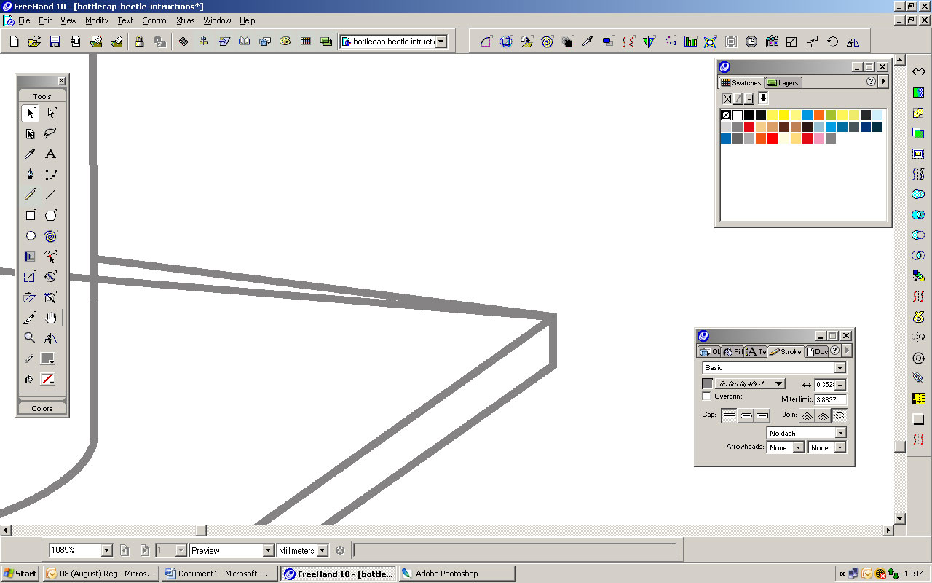
Task: Click inside the Miter limit field
Action: pyautogui.click(x=831, y=399)
